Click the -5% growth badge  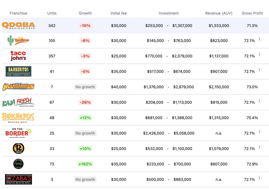(85, 71)
